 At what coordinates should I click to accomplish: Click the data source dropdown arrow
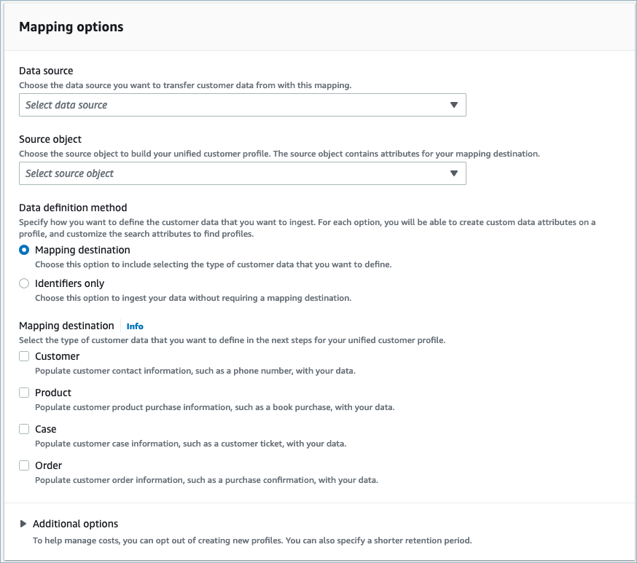(x=454, y=105)
